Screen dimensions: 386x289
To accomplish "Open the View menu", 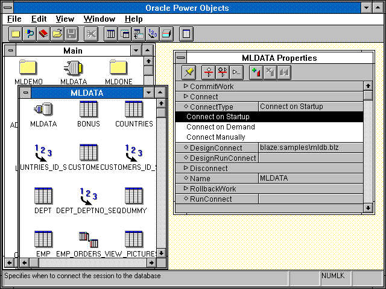I will tap(65, 19).
